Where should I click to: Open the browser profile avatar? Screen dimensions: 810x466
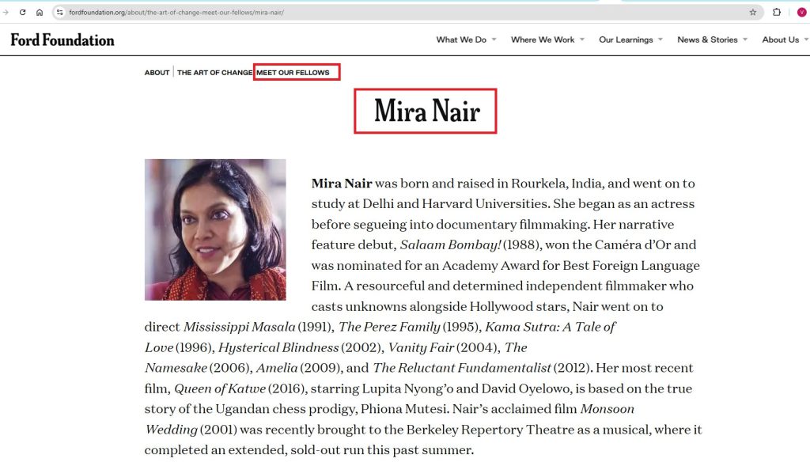tap(801, 13)
